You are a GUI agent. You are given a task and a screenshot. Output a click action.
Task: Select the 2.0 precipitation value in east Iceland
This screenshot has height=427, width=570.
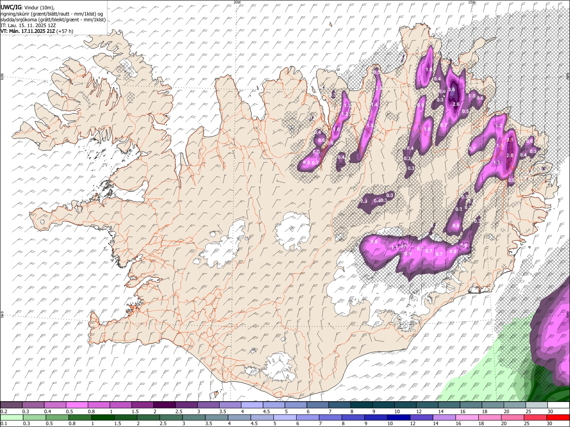(510, 155)
